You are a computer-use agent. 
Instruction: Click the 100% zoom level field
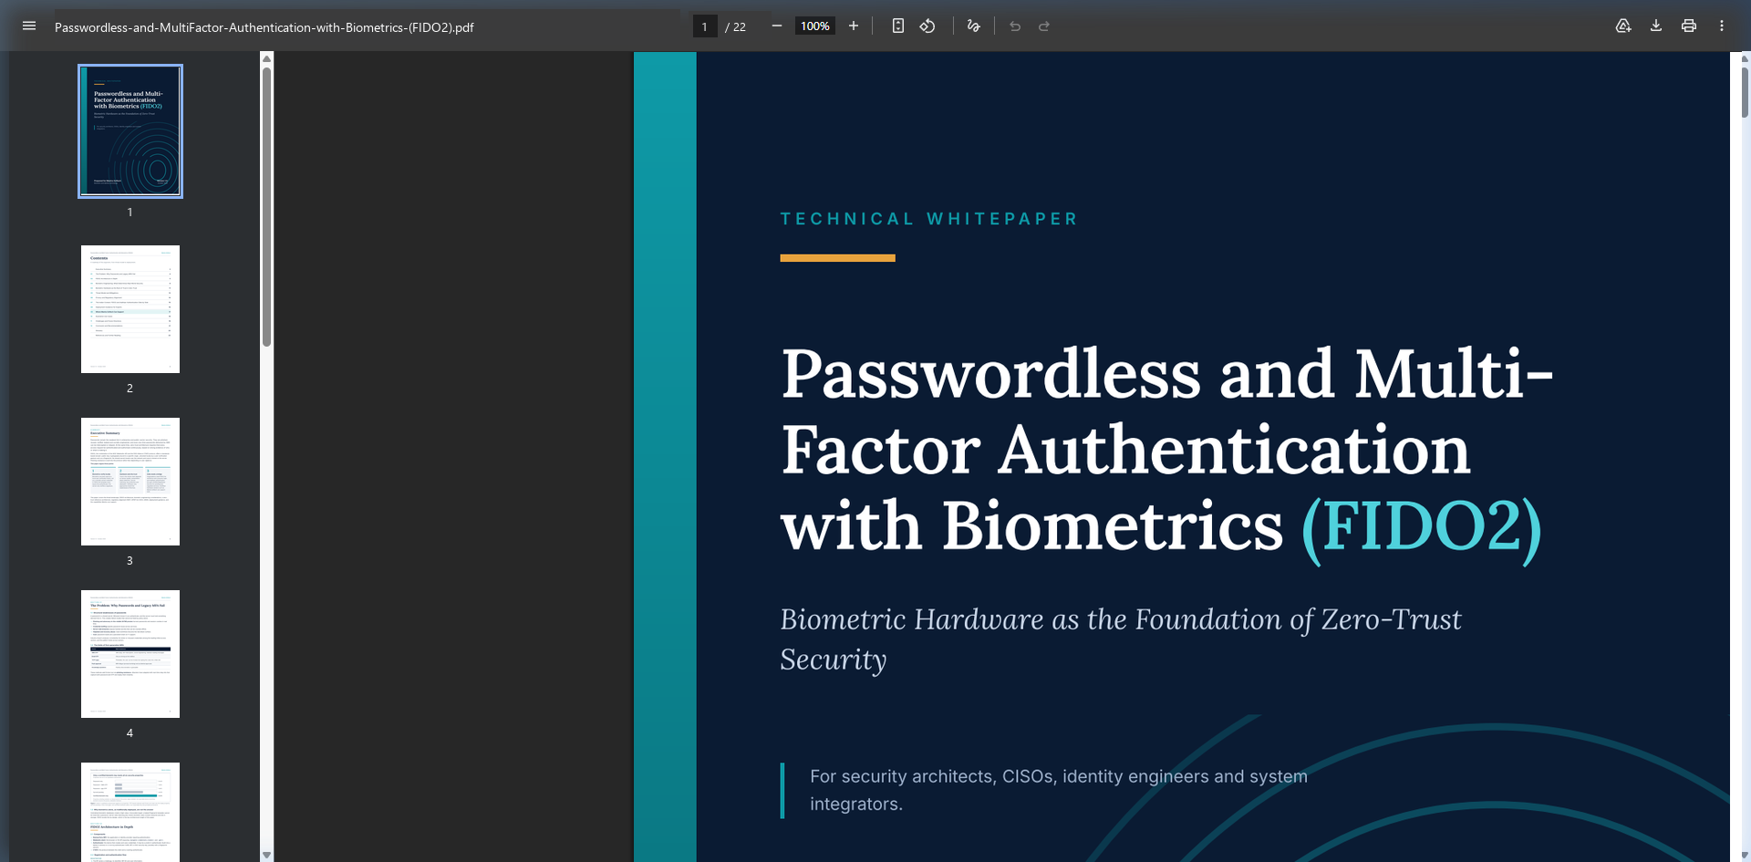[x=815, y=26]
